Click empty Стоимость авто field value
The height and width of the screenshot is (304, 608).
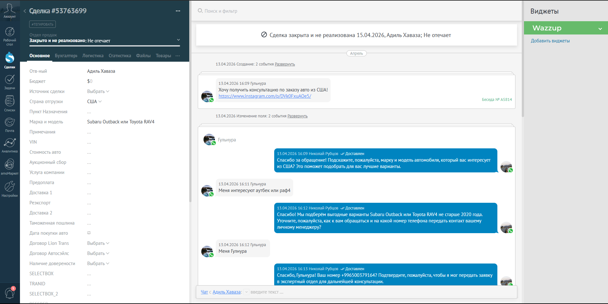pyautogui.click(x=89, y=152)
